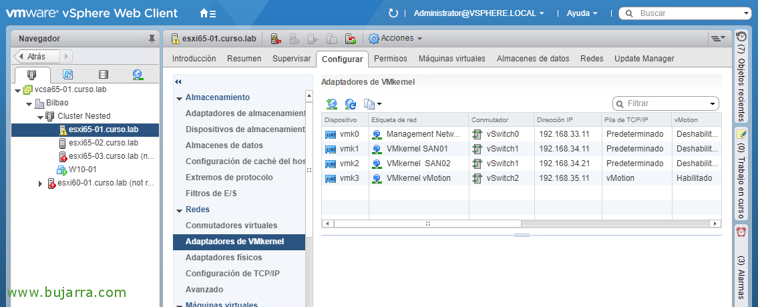The height and width of the screenshot is (307, 758).
Task: Open the vSphere home menu icon
Action: [x=208, y=13]
